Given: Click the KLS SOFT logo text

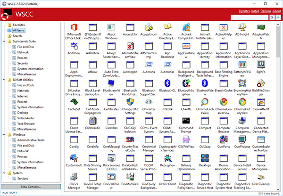Looking at the screenshot, I should 9,193.
